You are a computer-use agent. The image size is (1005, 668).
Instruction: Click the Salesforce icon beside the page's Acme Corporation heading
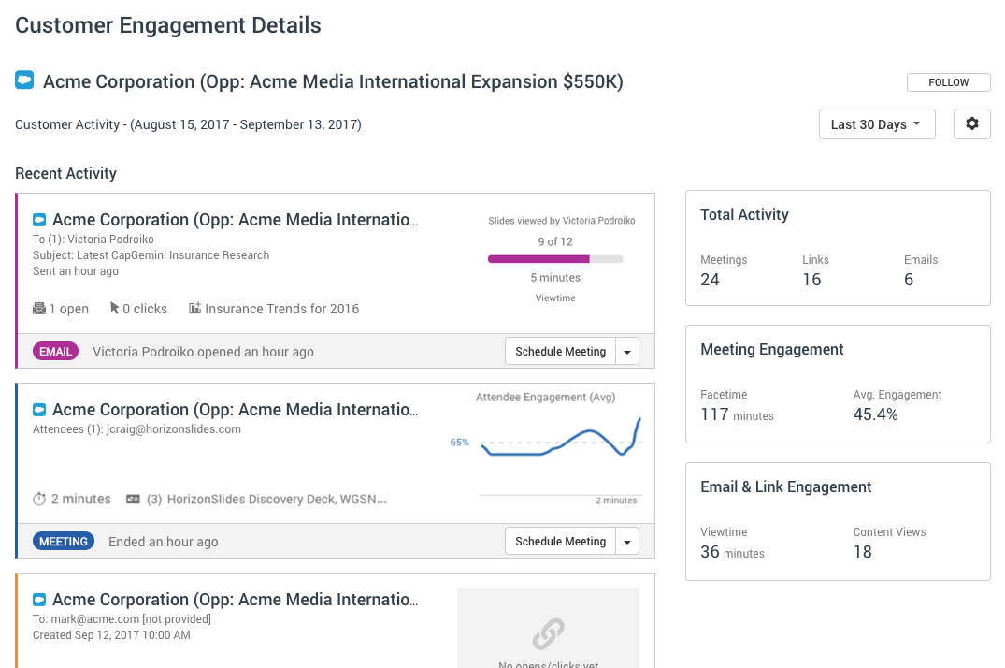(x=24, y=80)
